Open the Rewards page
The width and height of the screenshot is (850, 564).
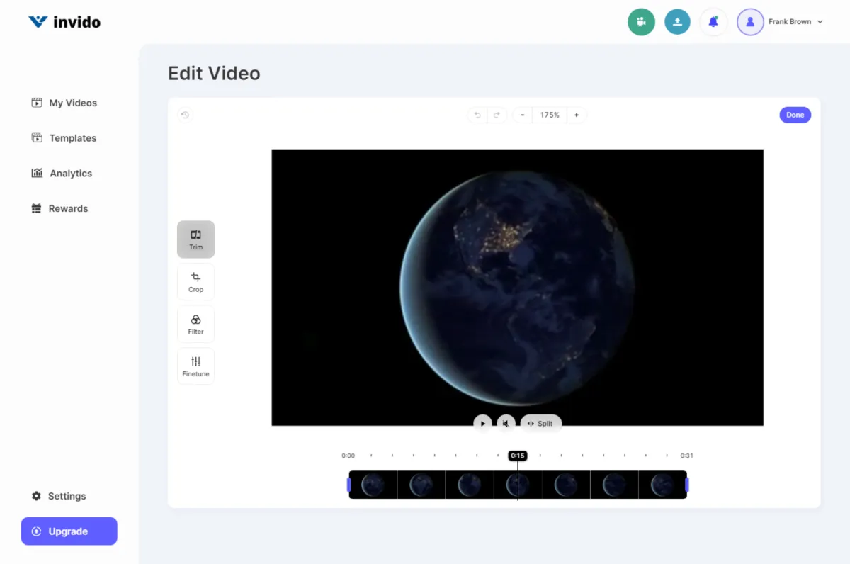[60, 208]
